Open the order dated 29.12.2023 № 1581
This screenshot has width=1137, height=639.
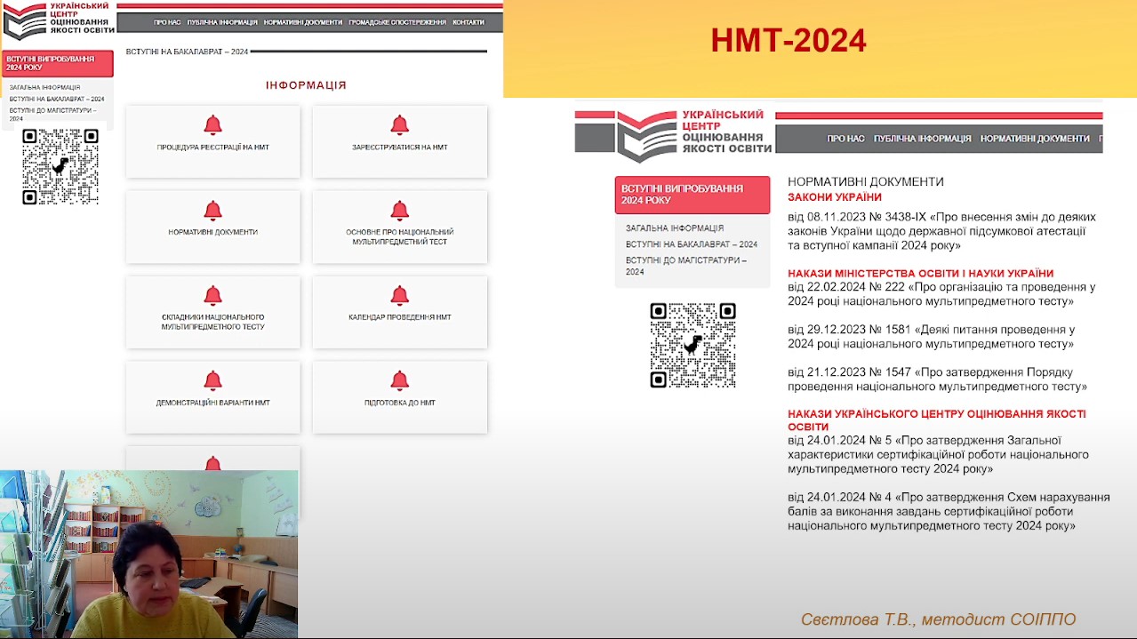(931, 336)
